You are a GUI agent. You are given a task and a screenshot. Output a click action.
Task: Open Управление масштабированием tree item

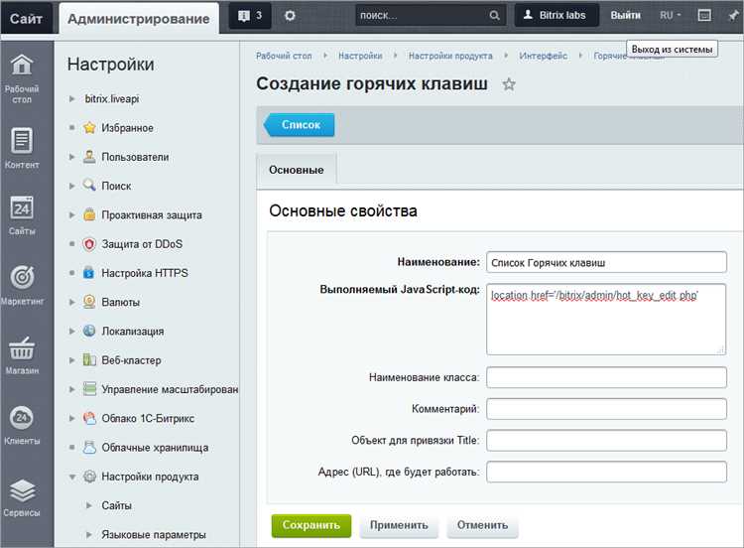coord(170,389)
